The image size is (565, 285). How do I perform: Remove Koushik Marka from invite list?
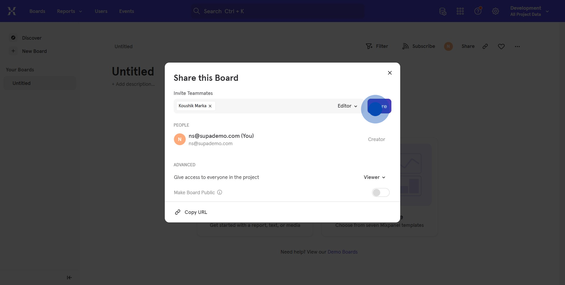210,106
